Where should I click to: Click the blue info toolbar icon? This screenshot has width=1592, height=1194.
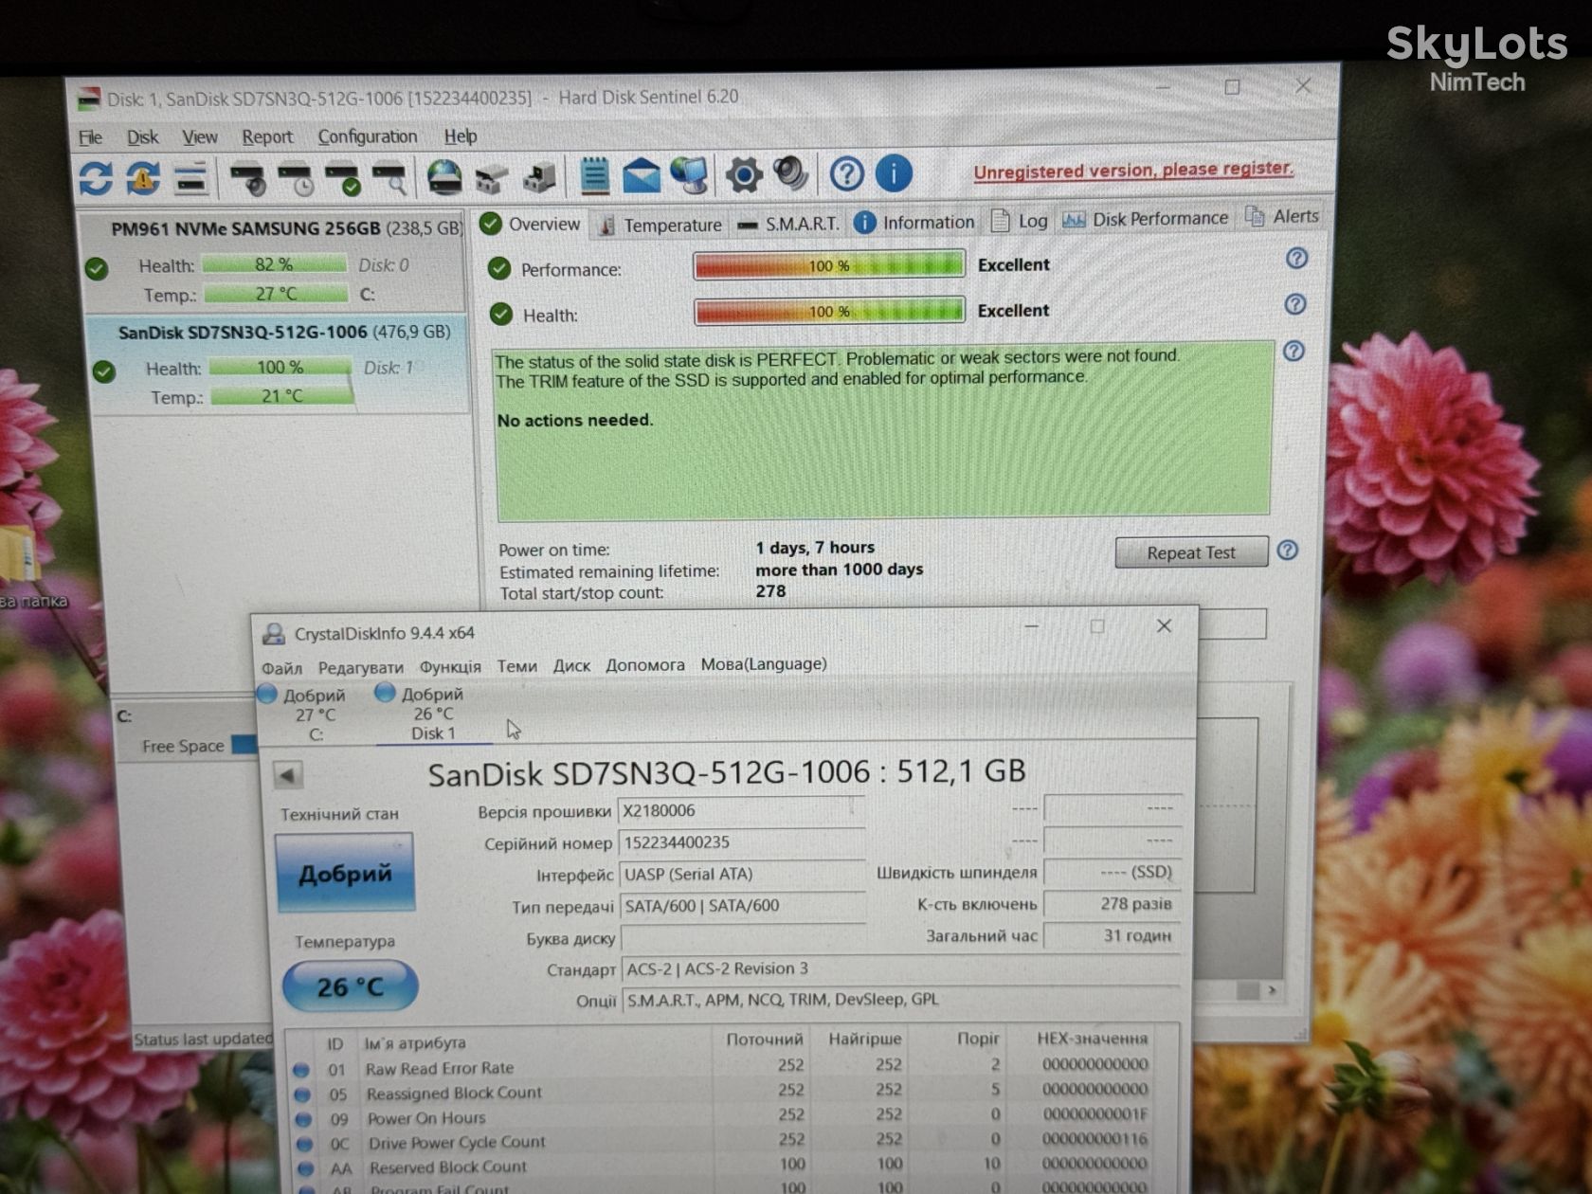click(x=894, y=173)
